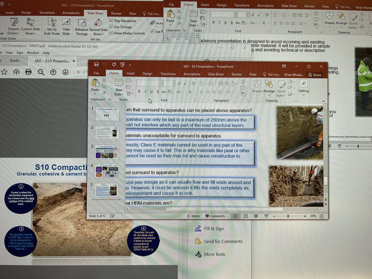Click Fit Slide to Window icon beside 89%
The width and height of the screenshot is (372, 279).
point(321,216)
